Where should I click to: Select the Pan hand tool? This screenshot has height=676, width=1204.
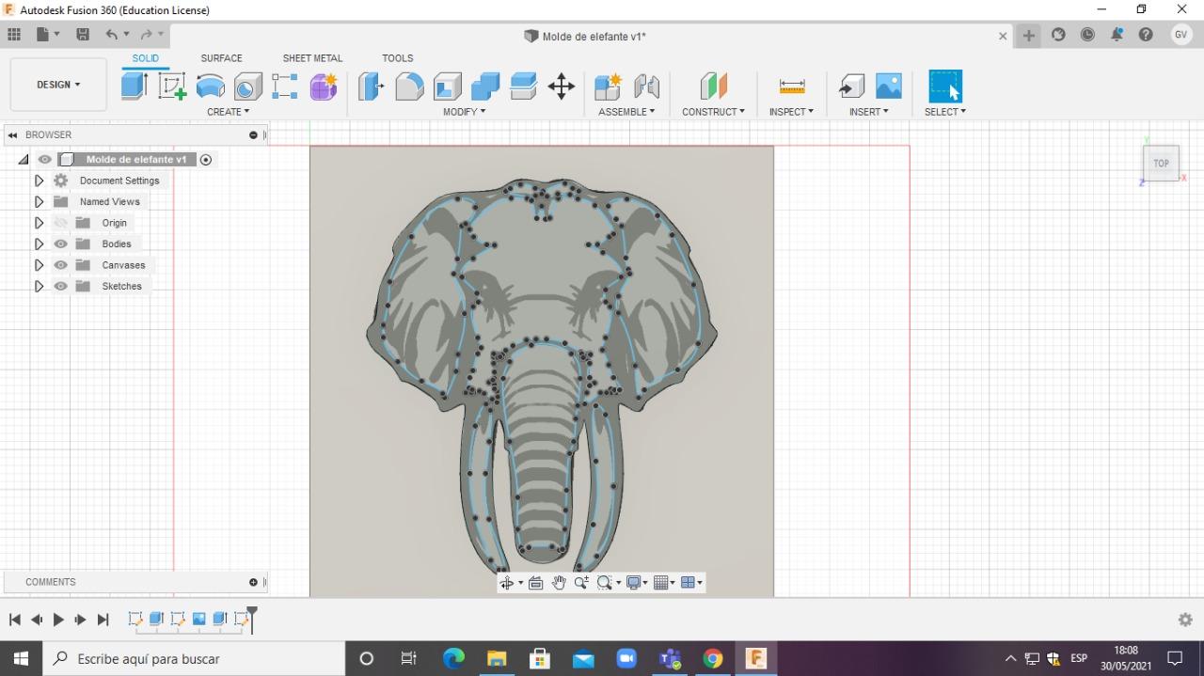coord(559,583)
